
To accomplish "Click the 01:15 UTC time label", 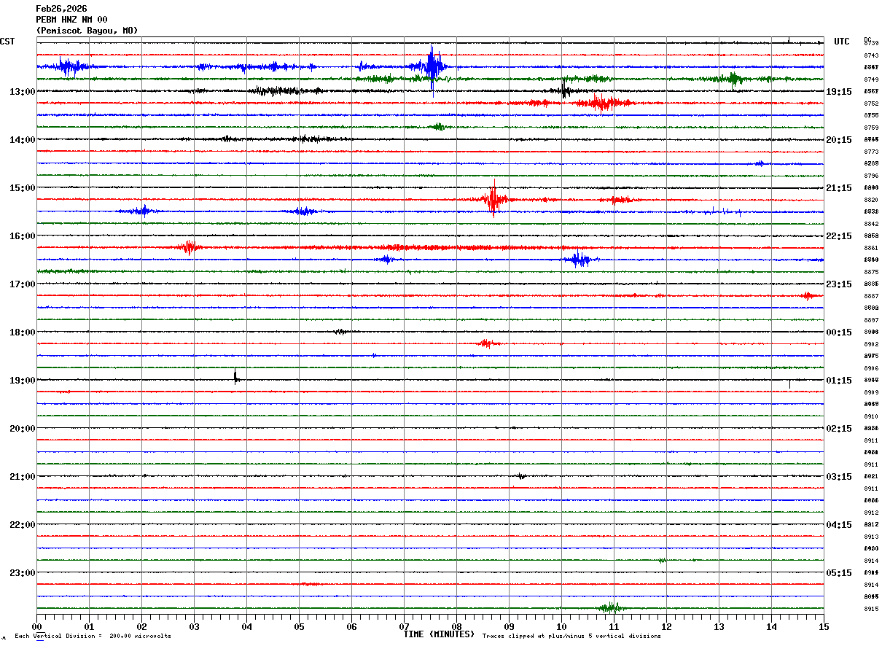I will [x=839, y=381].
